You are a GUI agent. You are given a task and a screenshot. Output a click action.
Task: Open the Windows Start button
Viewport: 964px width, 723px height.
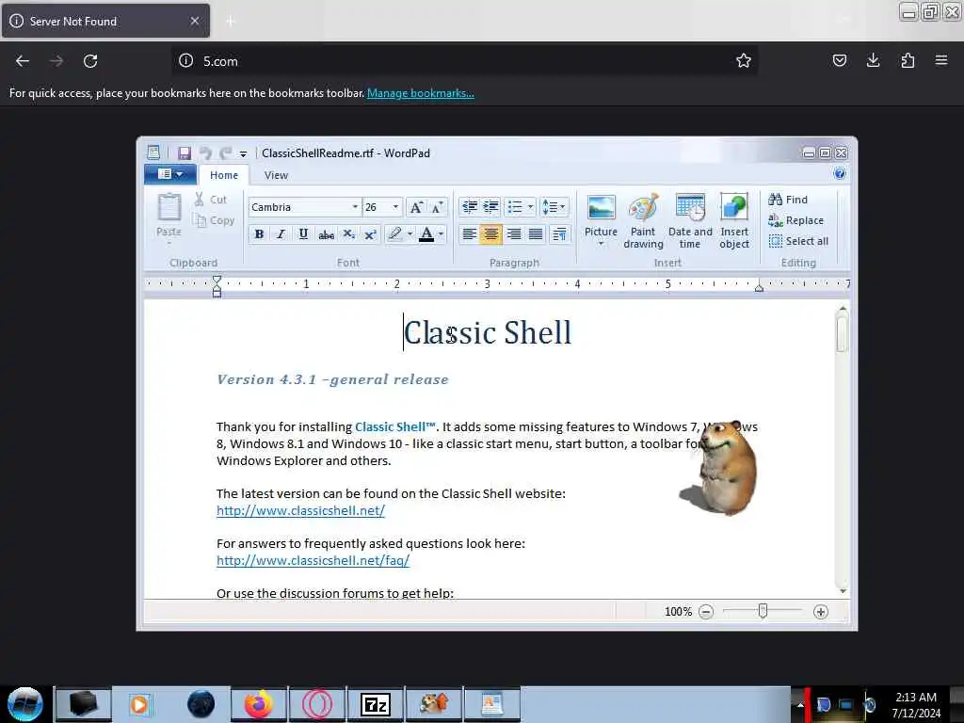(25, 704)
